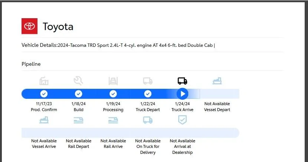
Task: Click the empty second-row progress bar
Action: coord(130,133)
